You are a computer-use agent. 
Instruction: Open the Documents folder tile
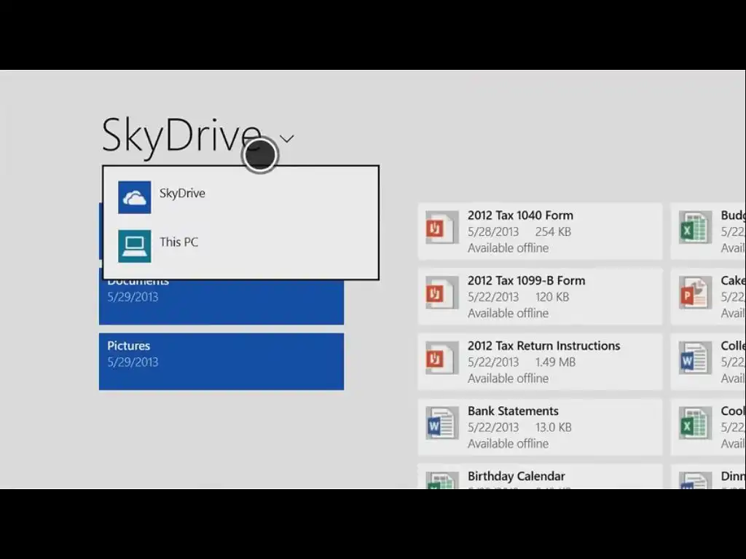pyautogui.click(x=221, y=301)
